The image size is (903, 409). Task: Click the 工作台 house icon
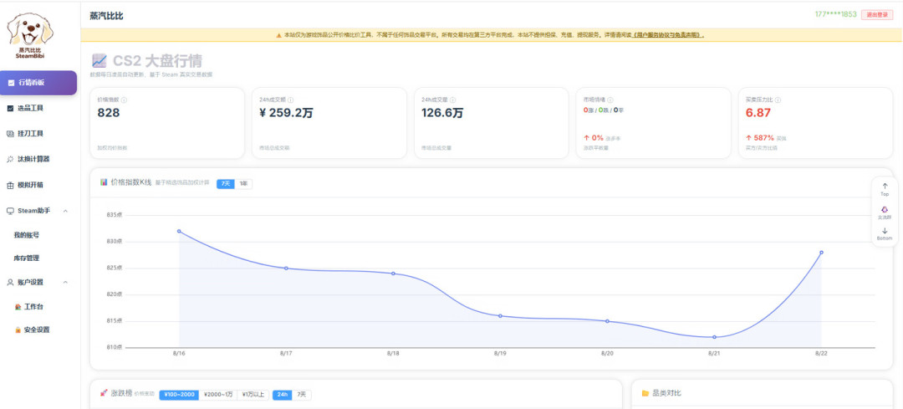coord(18,306)
